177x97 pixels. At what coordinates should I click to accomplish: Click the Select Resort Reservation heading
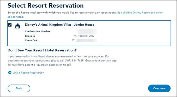pyautogui.click(x=46, y=5)
